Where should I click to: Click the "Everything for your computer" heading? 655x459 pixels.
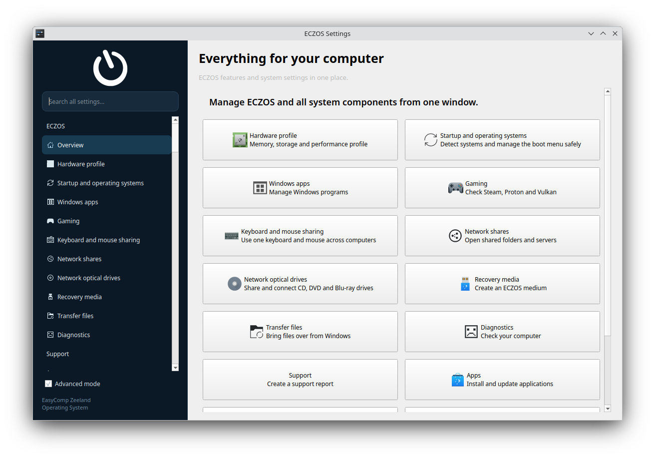[291, 58]
